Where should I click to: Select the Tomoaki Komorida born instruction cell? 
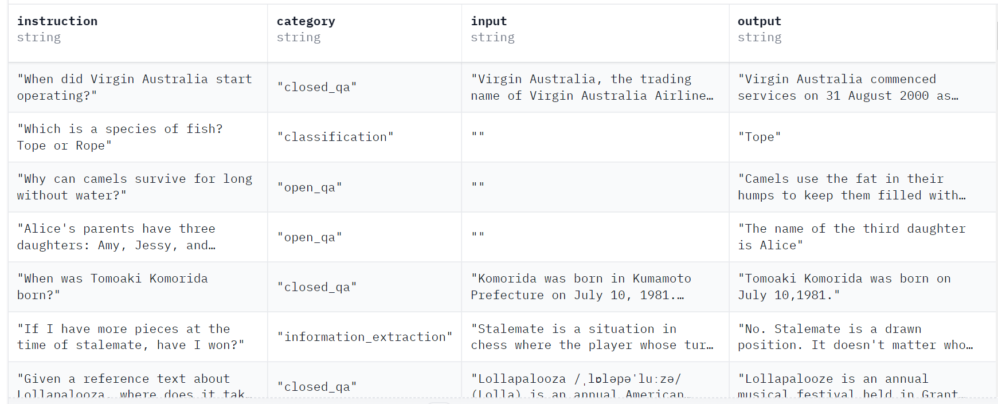click(x=138, y=287)
